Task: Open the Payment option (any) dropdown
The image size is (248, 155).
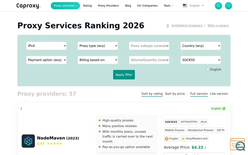Action: tap(46, 60)
